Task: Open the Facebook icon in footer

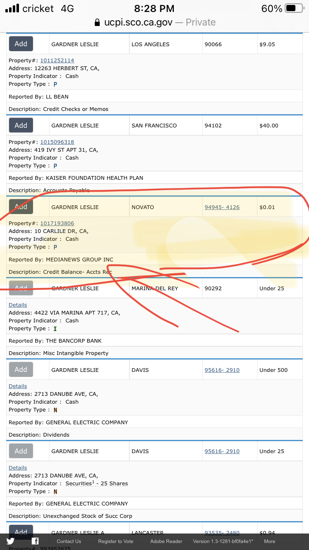Action: point(35,541)
